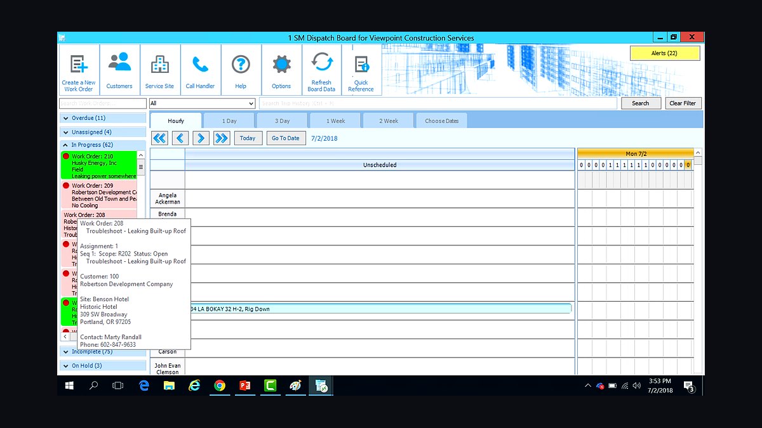This screenshot has width=762, height=428.
Task: Collapse In Progress (62) section
Action: click(x=103, y=145)
